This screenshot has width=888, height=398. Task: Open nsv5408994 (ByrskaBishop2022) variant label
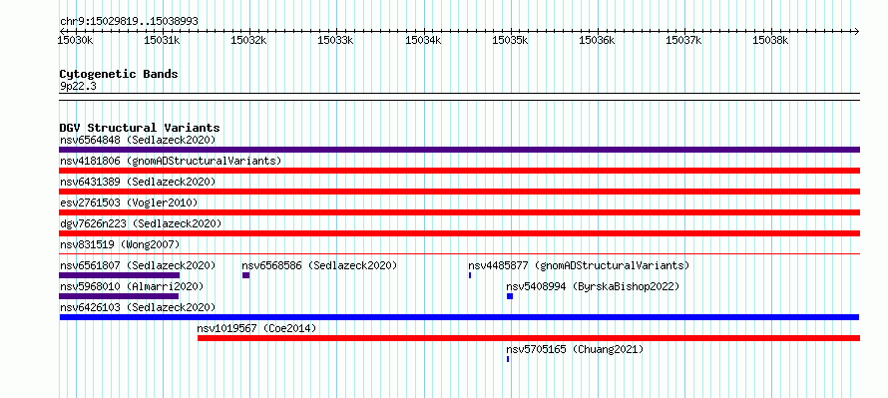coord(593,286)
